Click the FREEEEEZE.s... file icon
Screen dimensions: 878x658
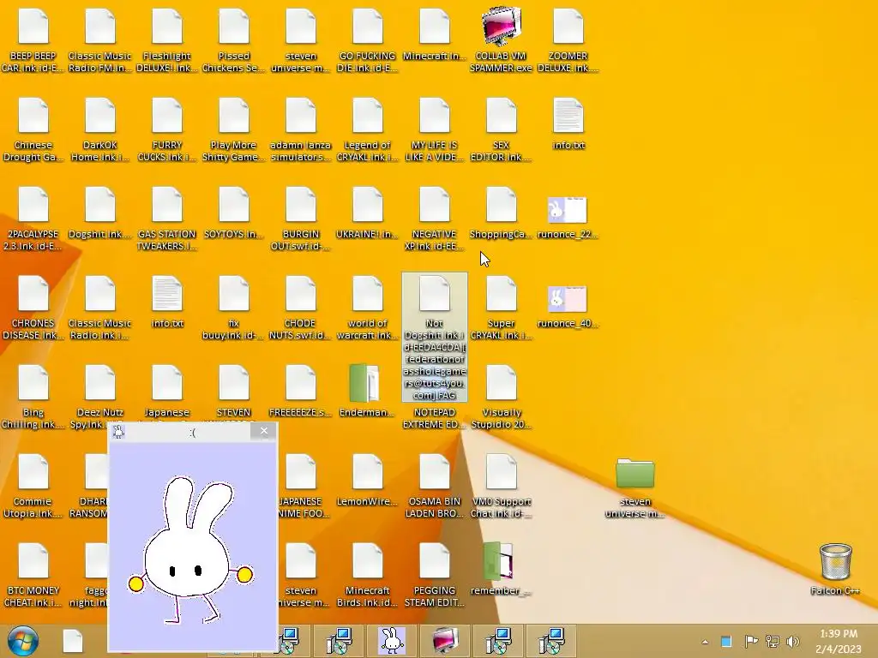tap(301, 391)
